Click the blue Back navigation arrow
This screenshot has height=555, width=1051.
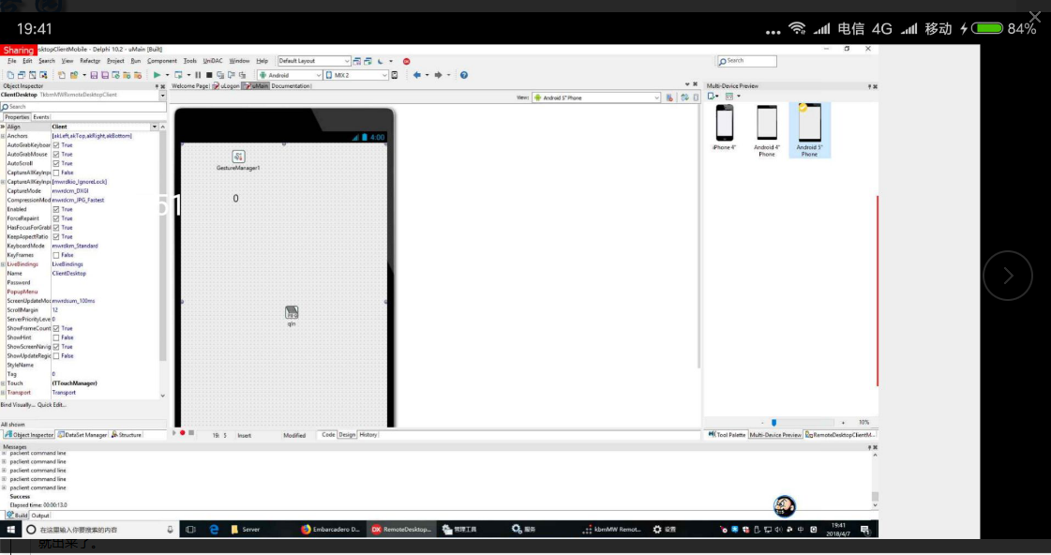click(x=417, y=75)
